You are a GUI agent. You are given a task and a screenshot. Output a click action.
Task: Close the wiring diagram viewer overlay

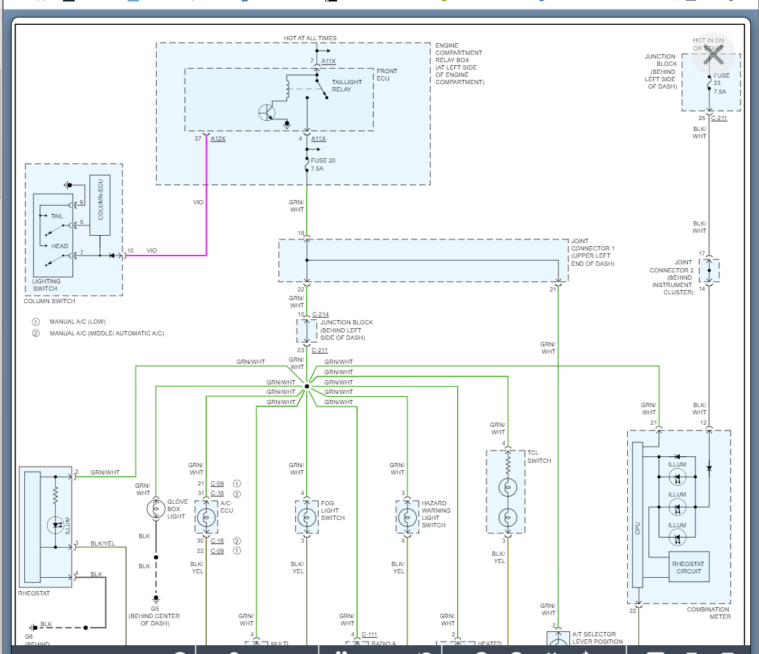point(712,56)
